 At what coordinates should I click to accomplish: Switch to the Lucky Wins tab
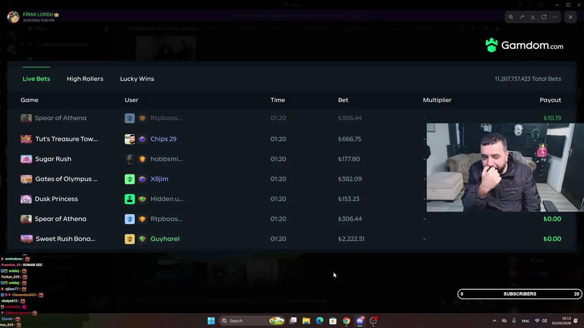pos(137,79)
